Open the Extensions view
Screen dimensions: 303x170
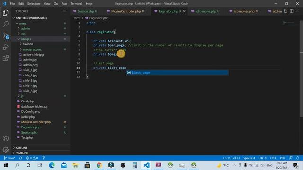(6, 58)
